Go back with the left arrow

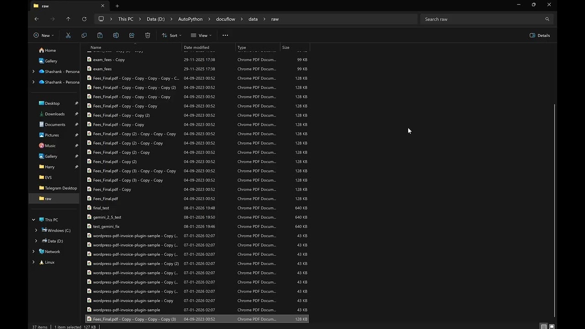tap(37, 19)
